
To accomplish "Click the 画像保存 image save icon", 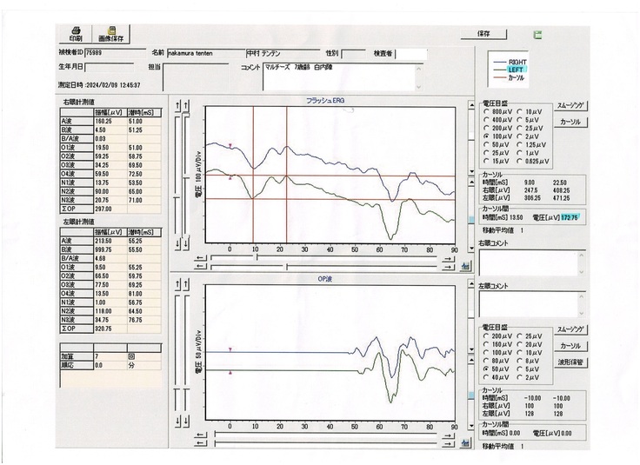I will pyautogui.click(x=110, y=34).
